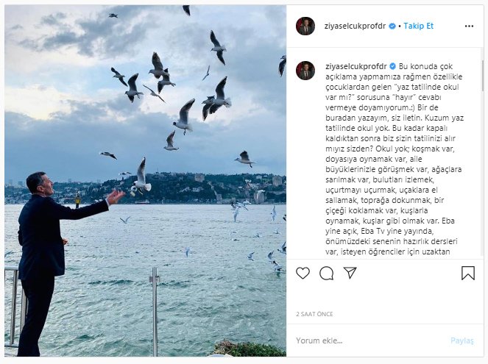This screenshot has width=488, height=364.
Task: Click the caption username ziyaselcukprofdr
Action: (x=356, y=66)
